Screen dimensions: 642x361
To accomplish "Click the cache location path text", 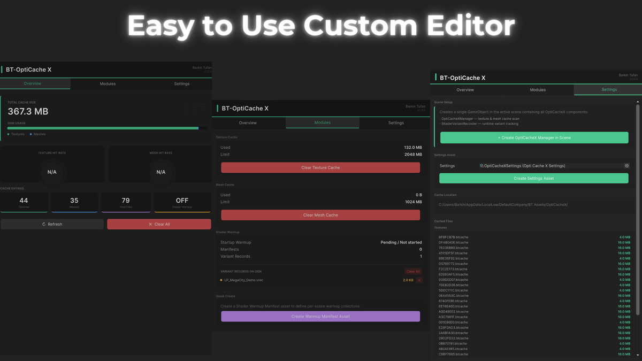I will pos(503,205).
